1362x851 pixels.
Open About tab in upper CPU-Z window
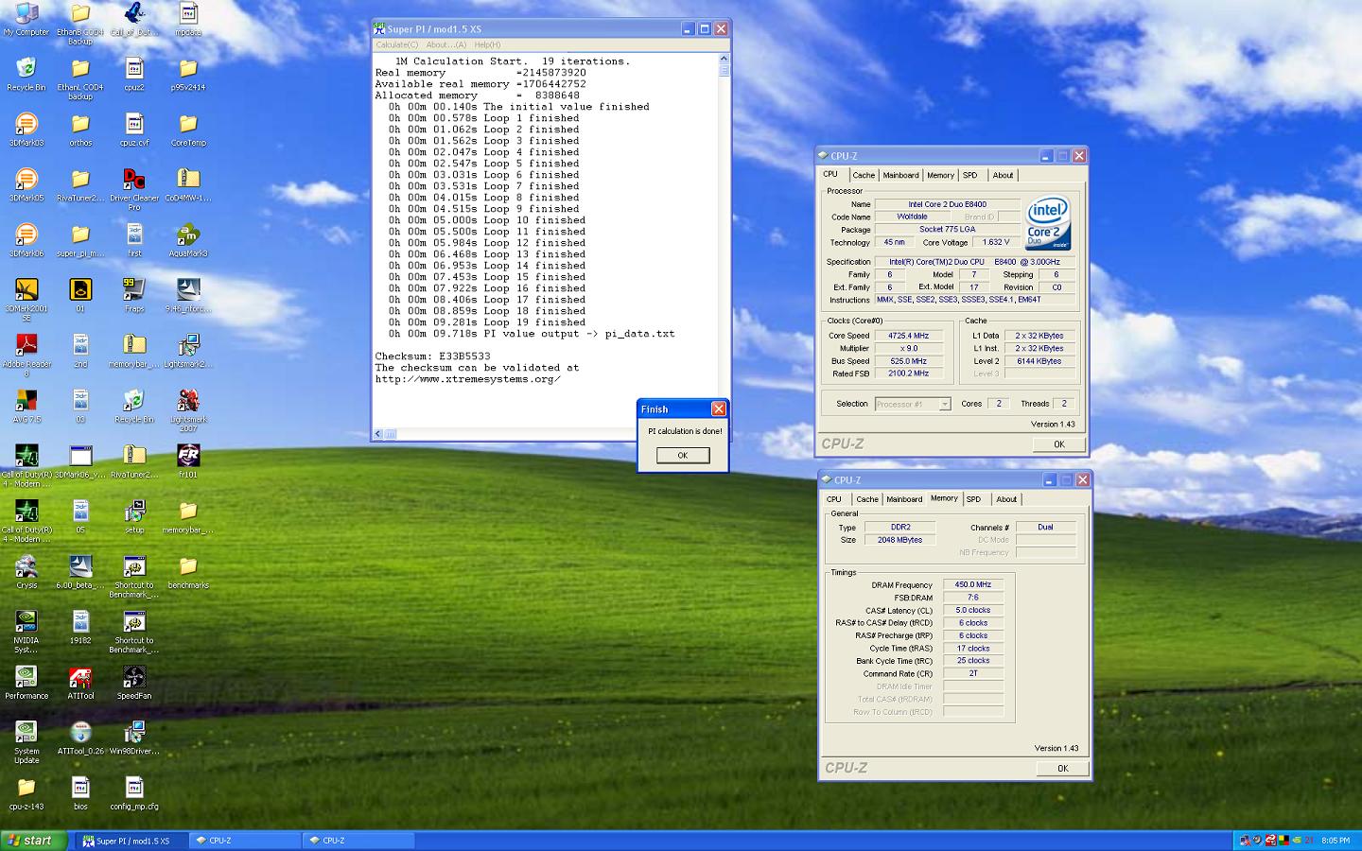pyautogui.click(x=1003, y=175)
